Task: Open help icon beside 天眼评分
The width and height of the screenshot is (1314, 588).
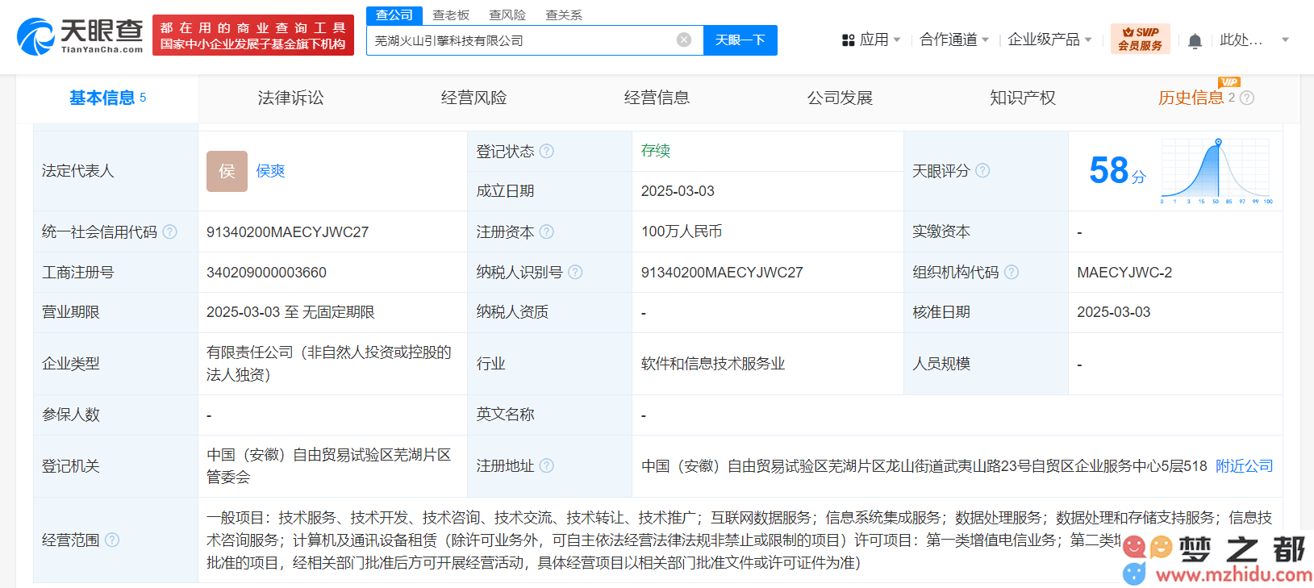Action: click(x=982, y=170)
